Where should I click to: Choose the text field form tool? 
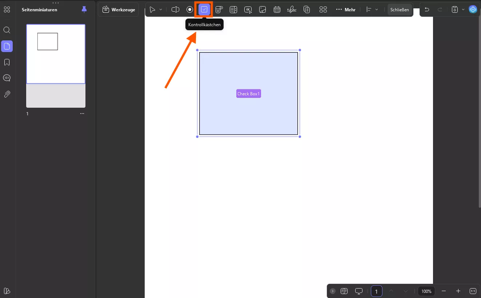click(176, 10)
